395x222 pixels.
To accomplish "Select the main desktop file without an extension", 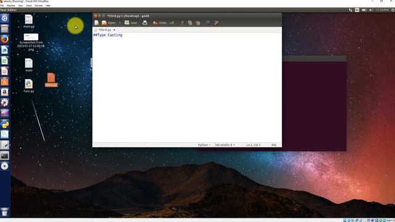I will tap(29, 65).
